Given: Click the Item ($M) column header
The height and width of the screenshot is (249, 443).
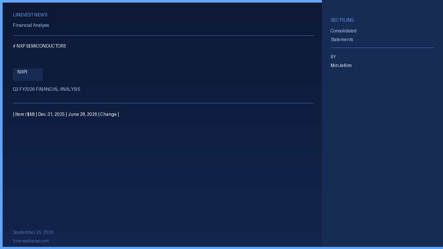Looking at the screenshot, I should [25, 114].
